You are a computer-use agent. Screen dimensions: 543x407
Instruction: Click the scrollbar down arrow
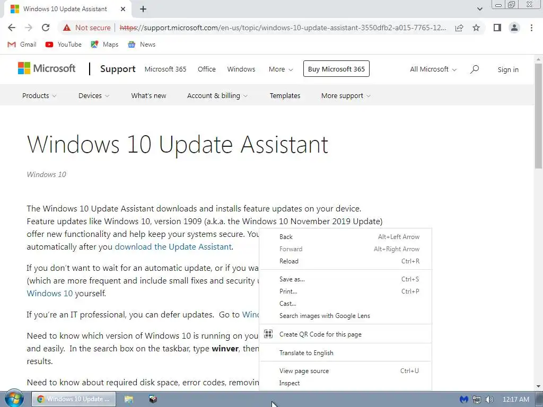pyautogui.click(x=539, y=386)
